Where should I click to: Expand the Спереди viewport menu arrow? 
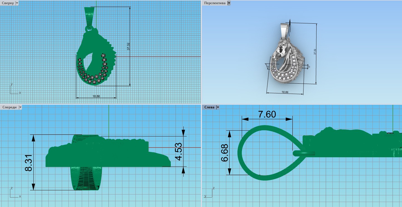click(20, 107)
